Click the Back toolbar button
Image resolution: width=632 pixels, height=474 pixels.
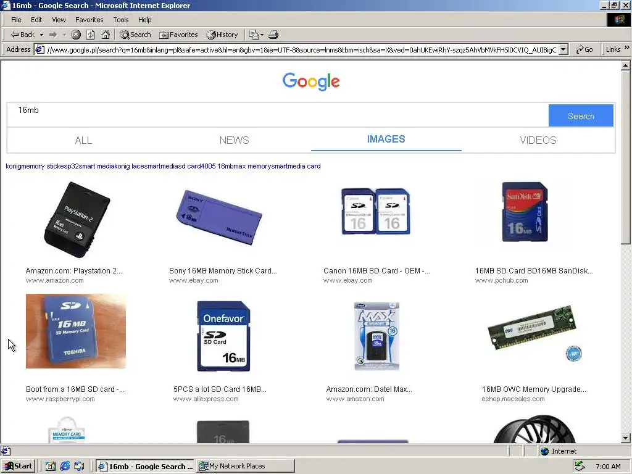(23, 35)
